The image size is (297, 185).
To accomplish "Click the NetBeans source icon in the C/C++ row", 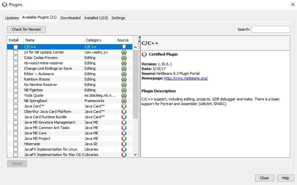I will pos(124,47).
